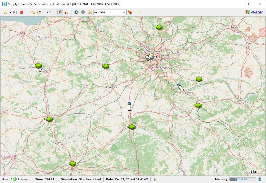The width and height of the screenshot is (266, 183).
Task: Open the toolbar customize arrow
Action: click(140, 13)
